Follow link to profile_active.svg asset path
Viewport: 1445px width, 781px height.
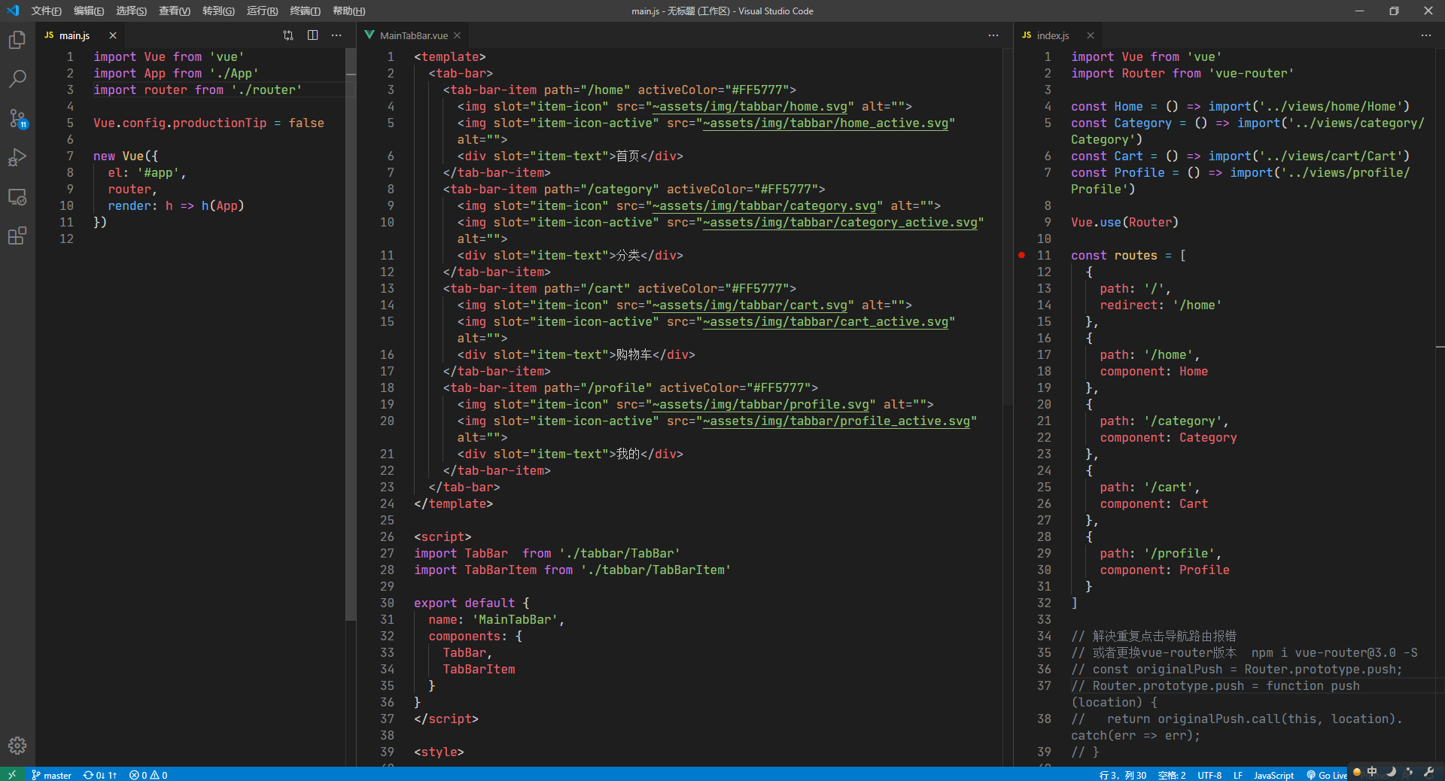tap(836, 421)
